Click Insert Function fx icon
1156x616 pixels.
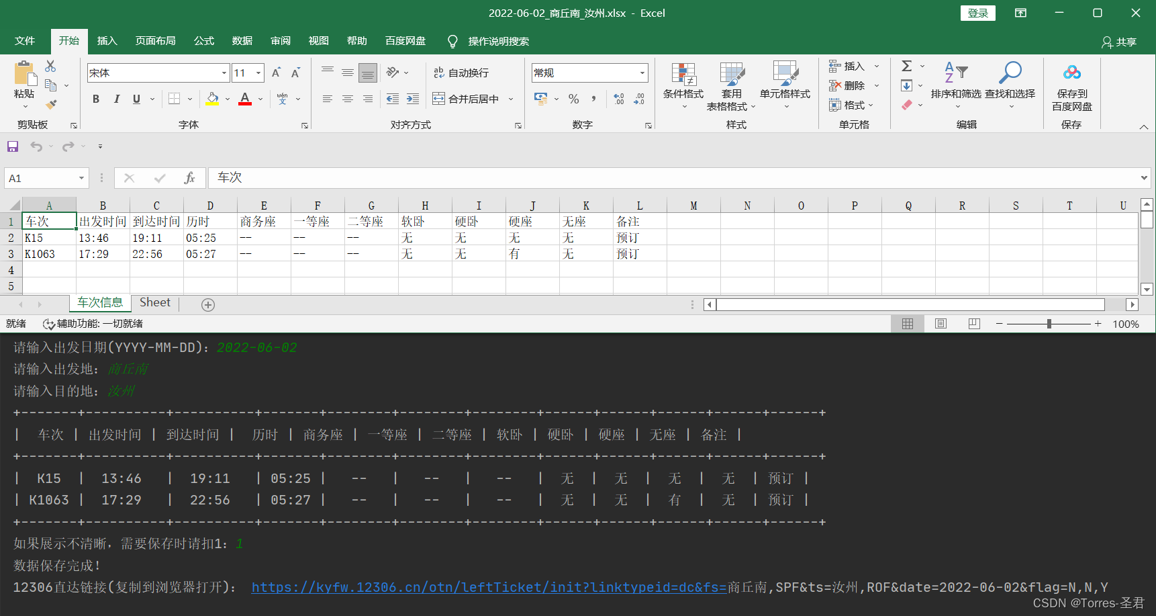189,178
